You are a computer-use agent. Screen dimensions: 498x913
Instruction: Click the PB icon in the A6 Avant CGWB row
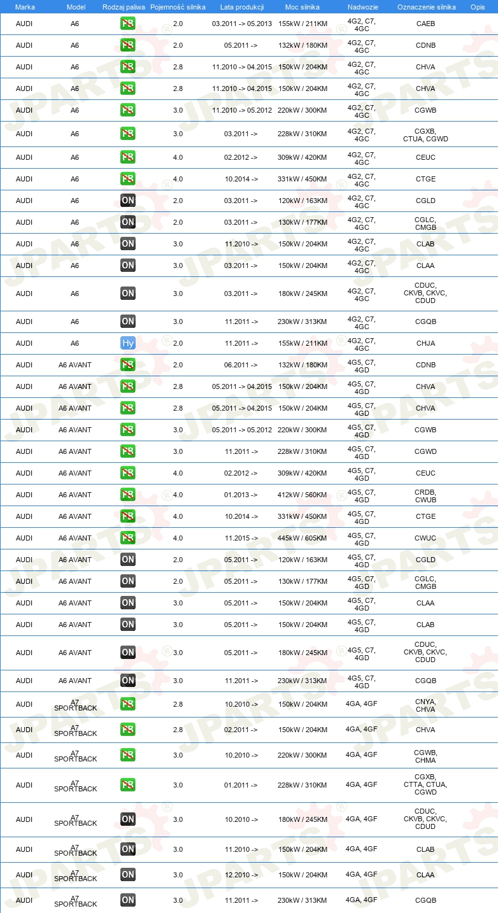click(x=127, y=430)
